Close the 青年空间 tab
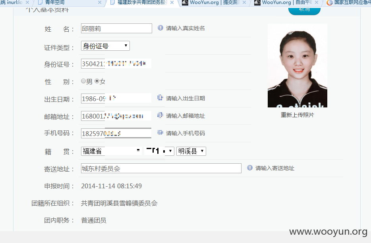This screenshot has width=371, height=243. 100,2
